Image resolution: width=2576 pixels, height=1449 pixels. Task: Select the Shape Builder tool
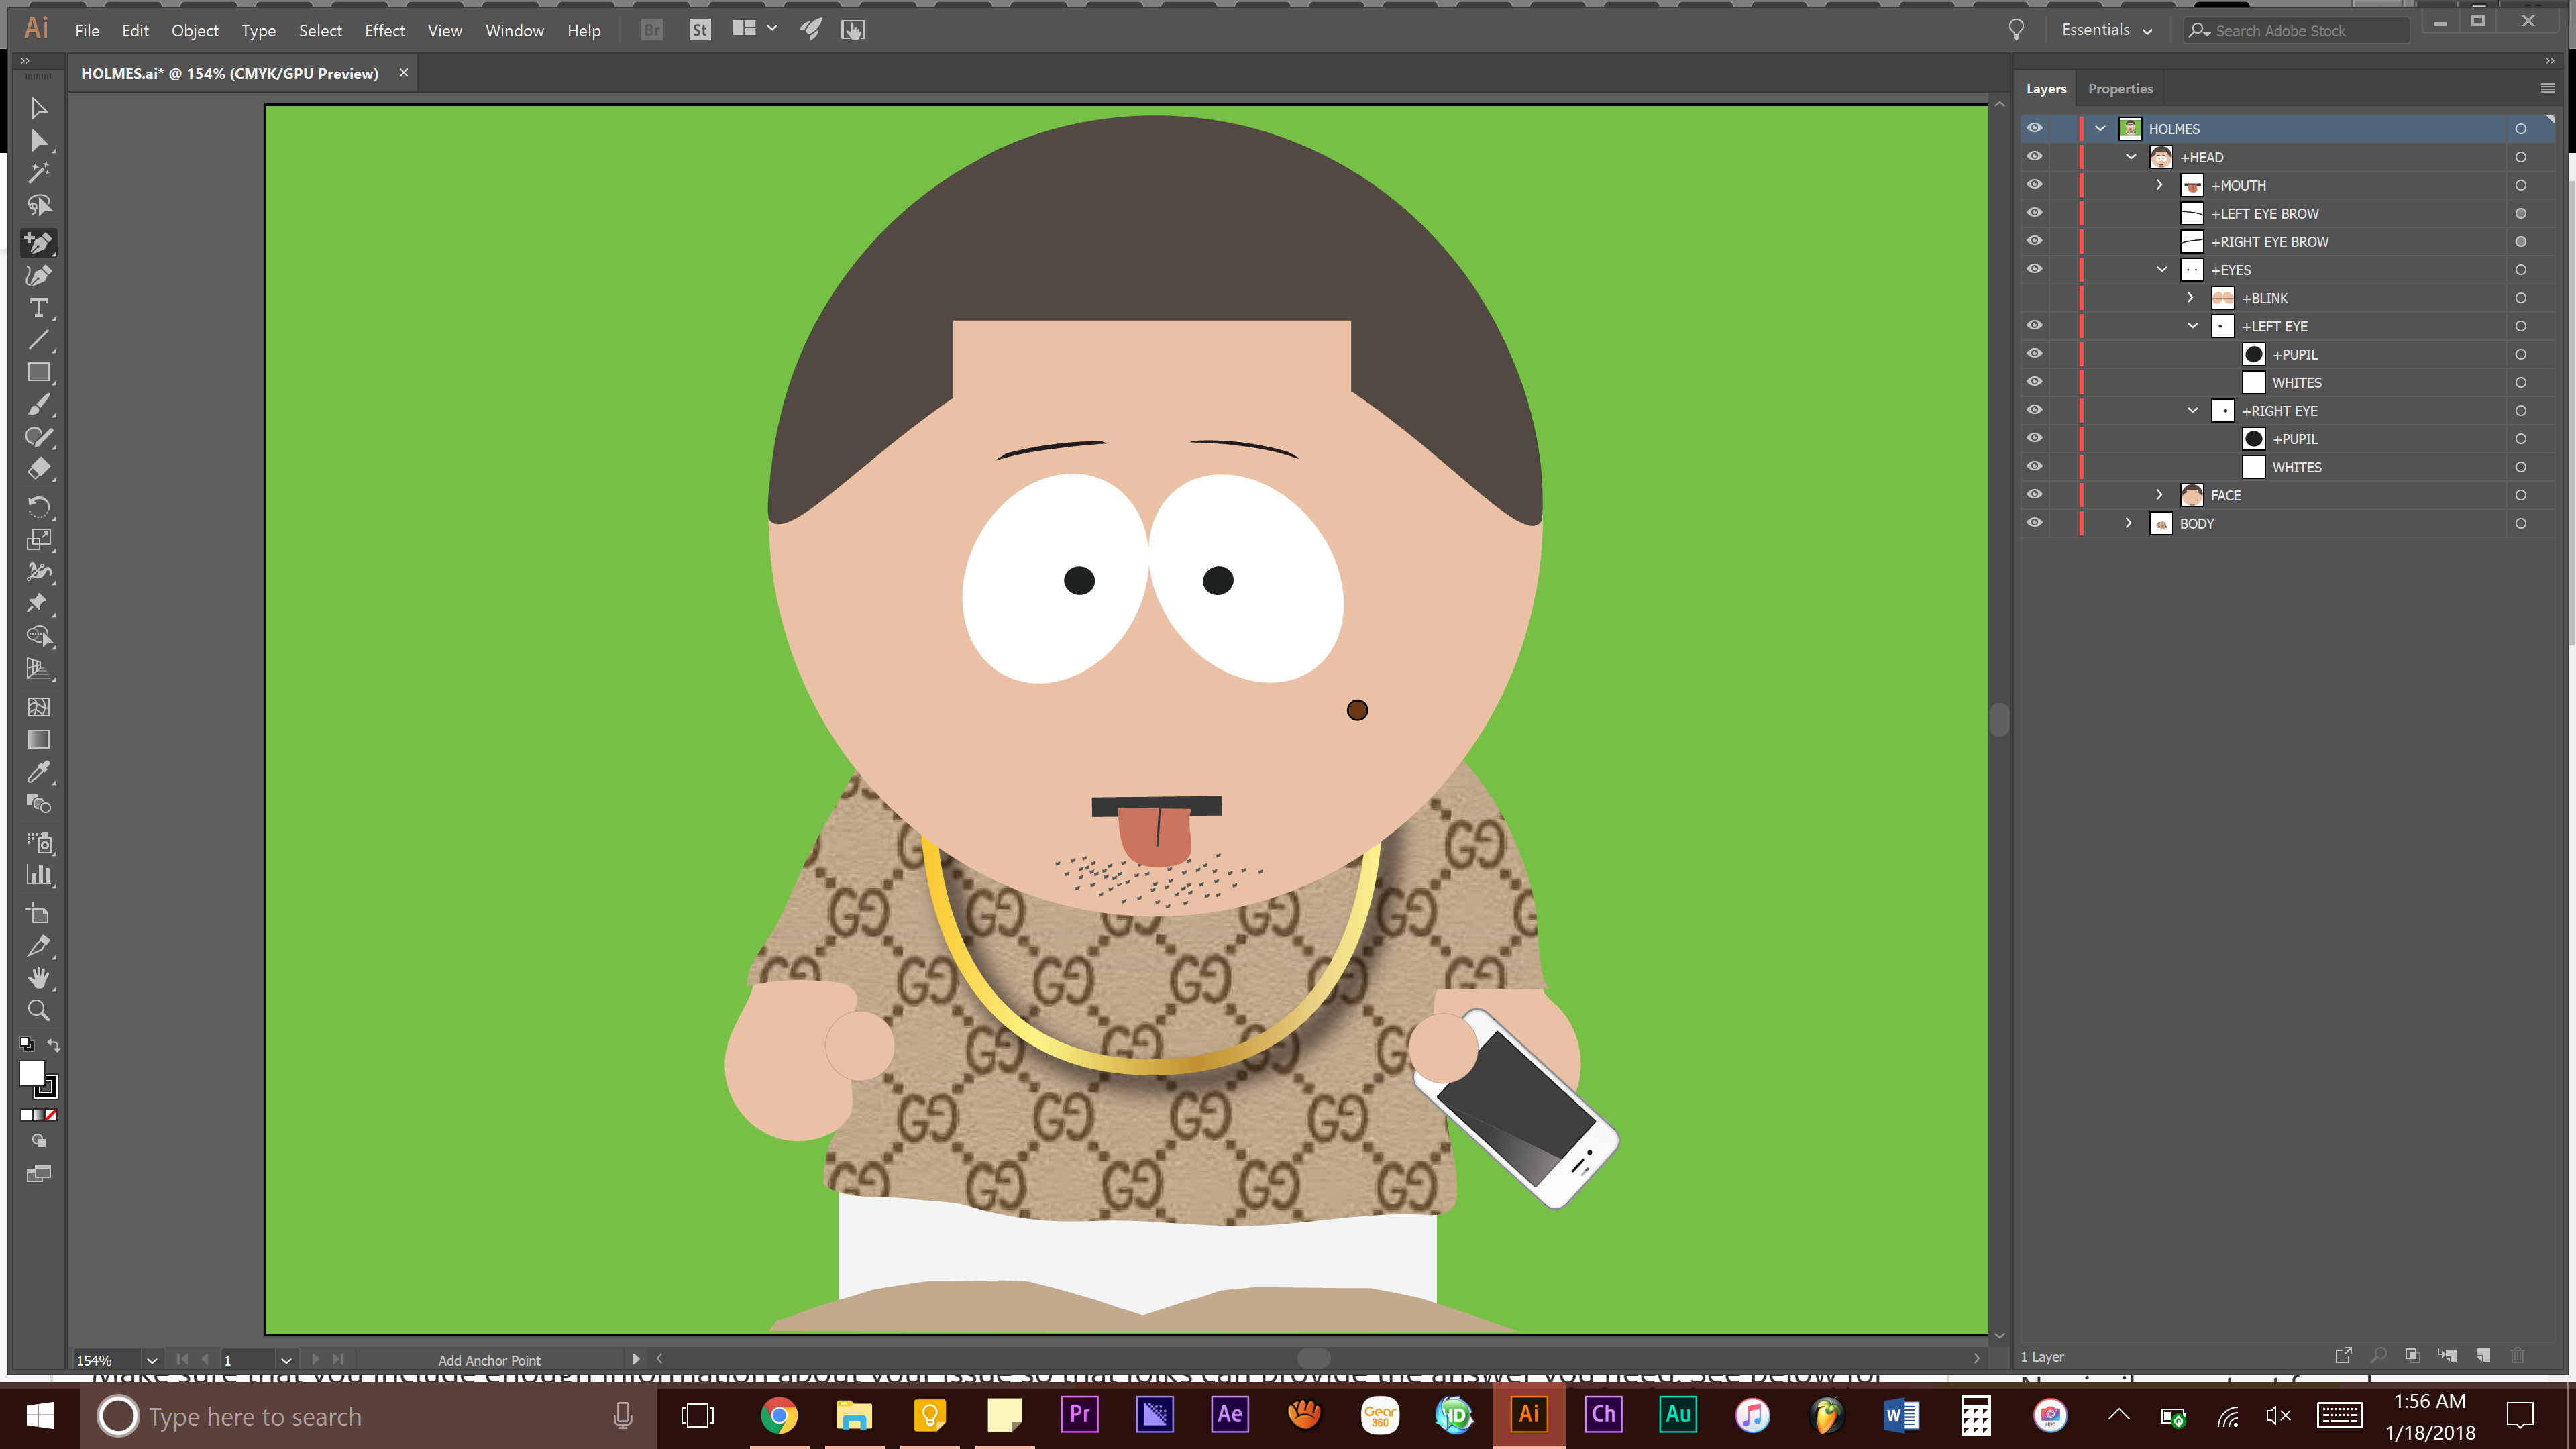[x=39, y=636]
